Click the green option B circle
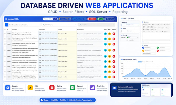This screenshot has height=105, width=176. click(158, 48)
